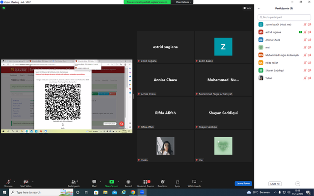
Task: Show hidden system tray icons
Action: point(275,192)
